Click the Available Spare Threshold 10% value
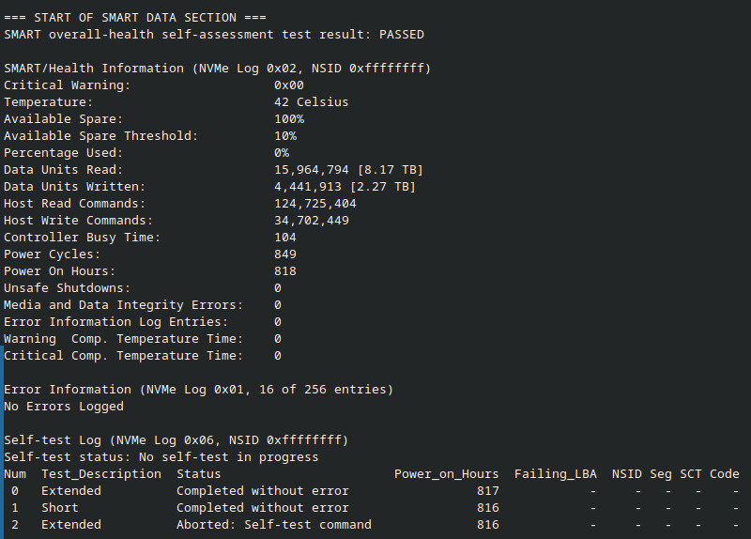The height and width of the screenshot is (539, 751). [285, 136]
